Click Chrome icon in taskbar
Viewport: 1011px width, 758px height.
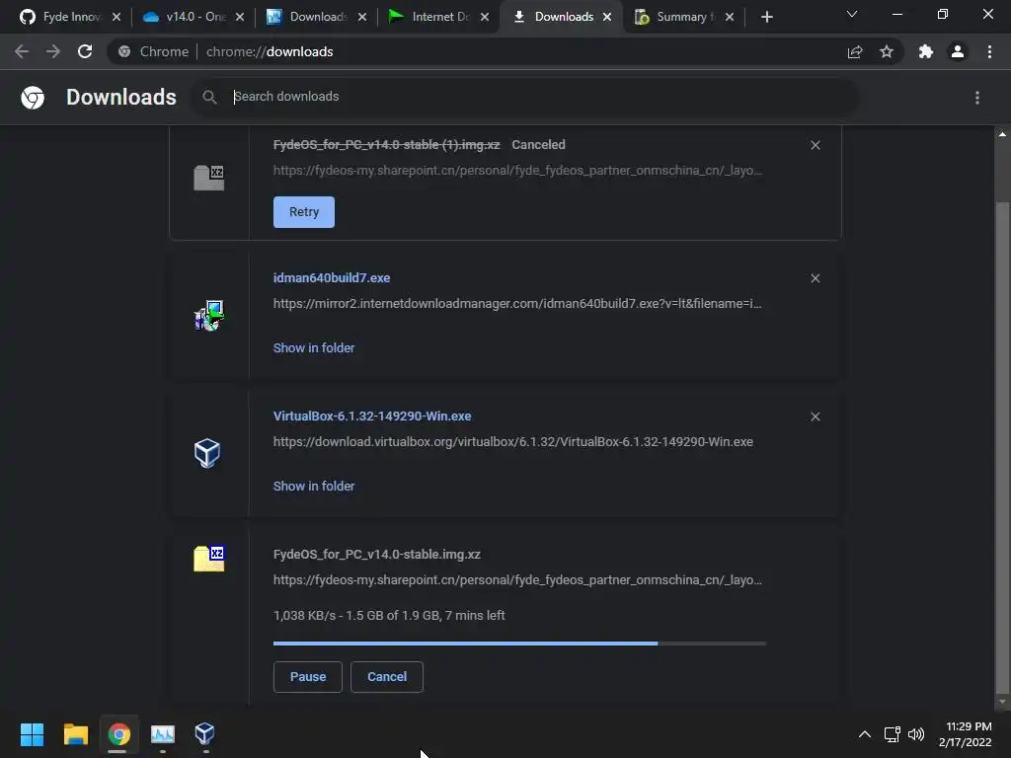point(118,734)
